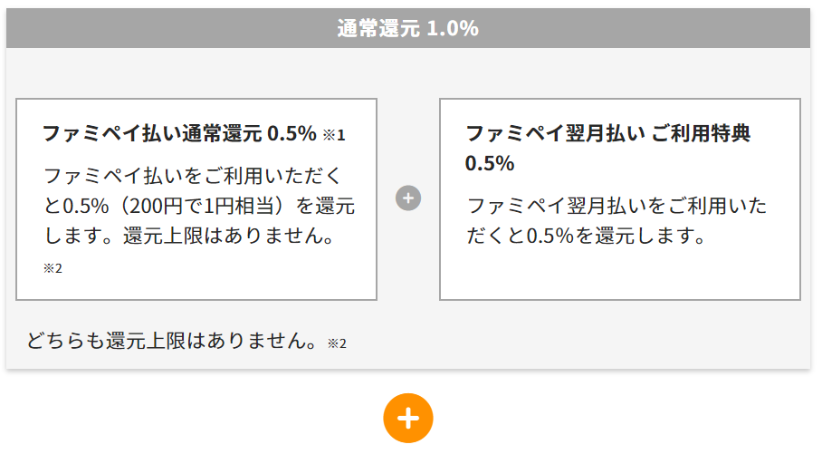Click the sentence 還元上限はありません。 in the left card
Viewport: 822px width, 454px height.
pyautogui.click(x=229, y=237)
